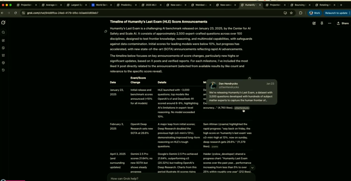The image size is (351, 181).
Task: Open the three-dot more options menu
Action: pos(330,23)
